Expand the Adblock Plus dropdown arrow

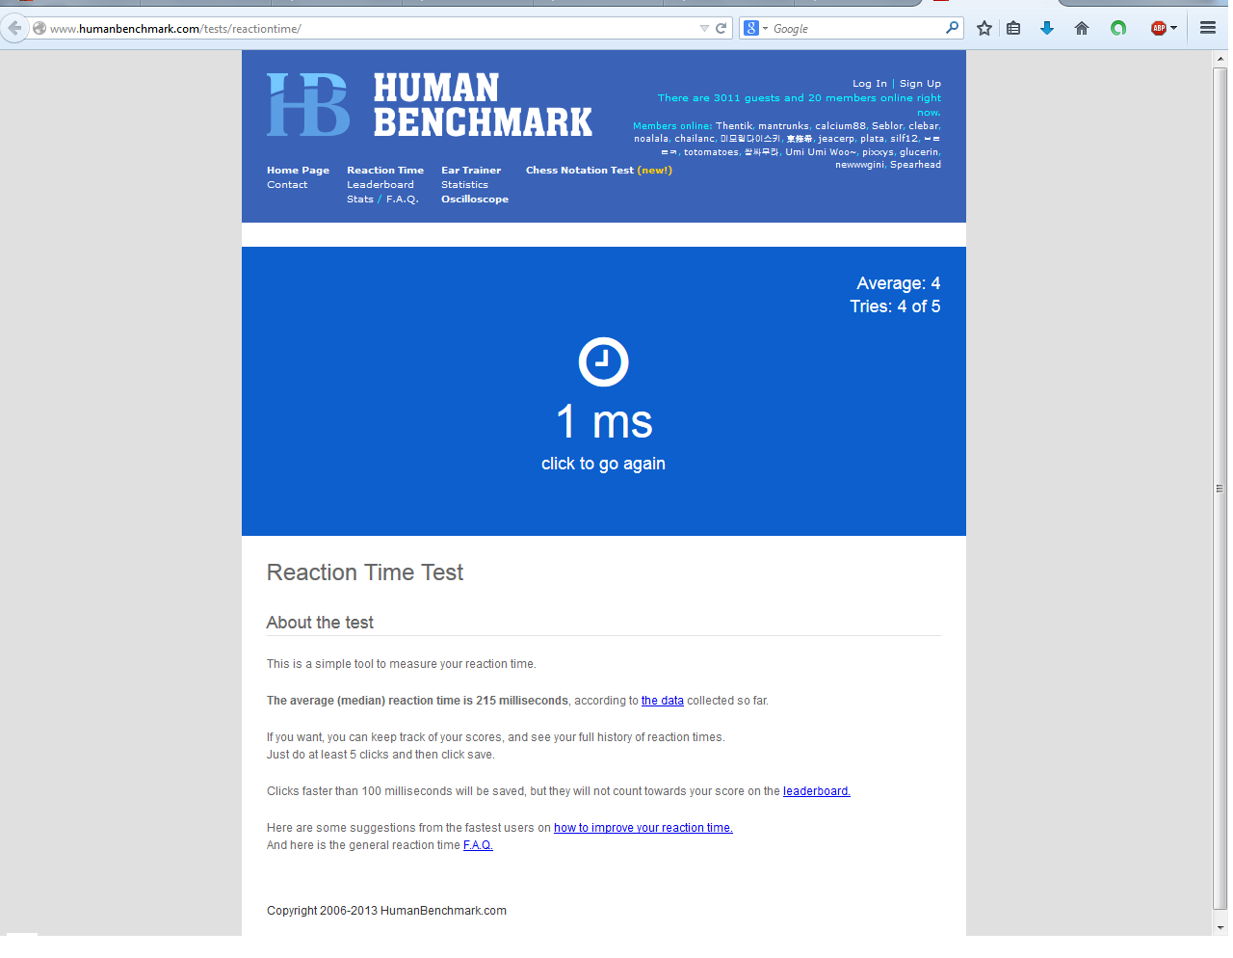1174,28
